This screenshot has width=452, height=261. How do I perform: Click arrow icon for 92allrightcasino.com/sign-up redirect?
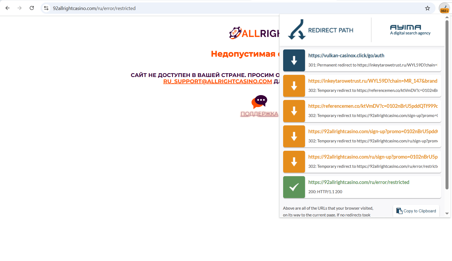click(294, 136)
